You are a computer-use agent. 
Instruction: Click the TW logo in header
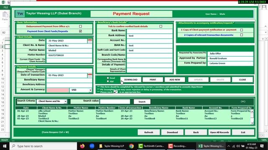[20, 14]
